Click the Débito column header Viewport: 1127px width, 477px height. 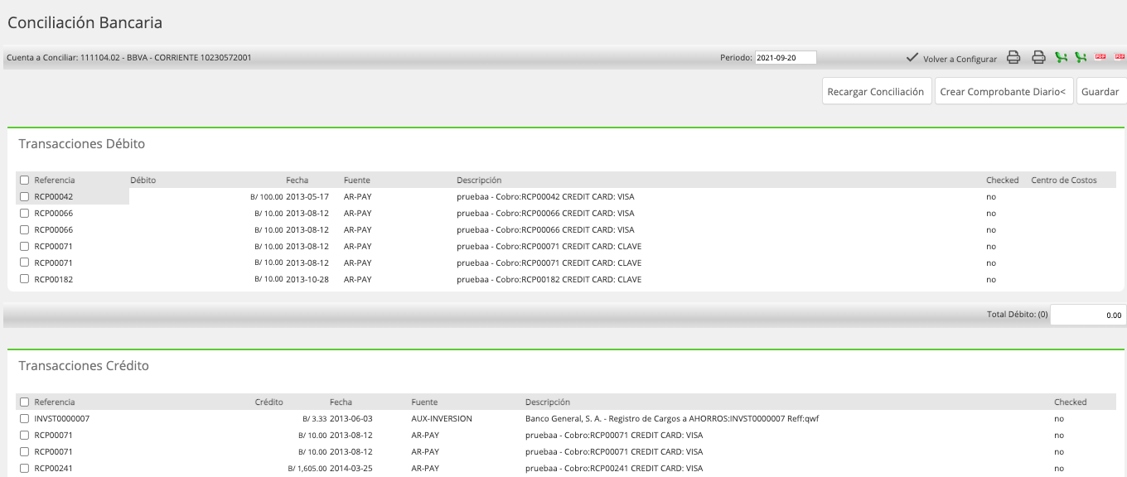143,181
